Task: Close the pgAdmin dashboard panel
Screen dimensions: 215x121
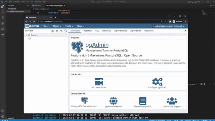Action: (185, 31)
